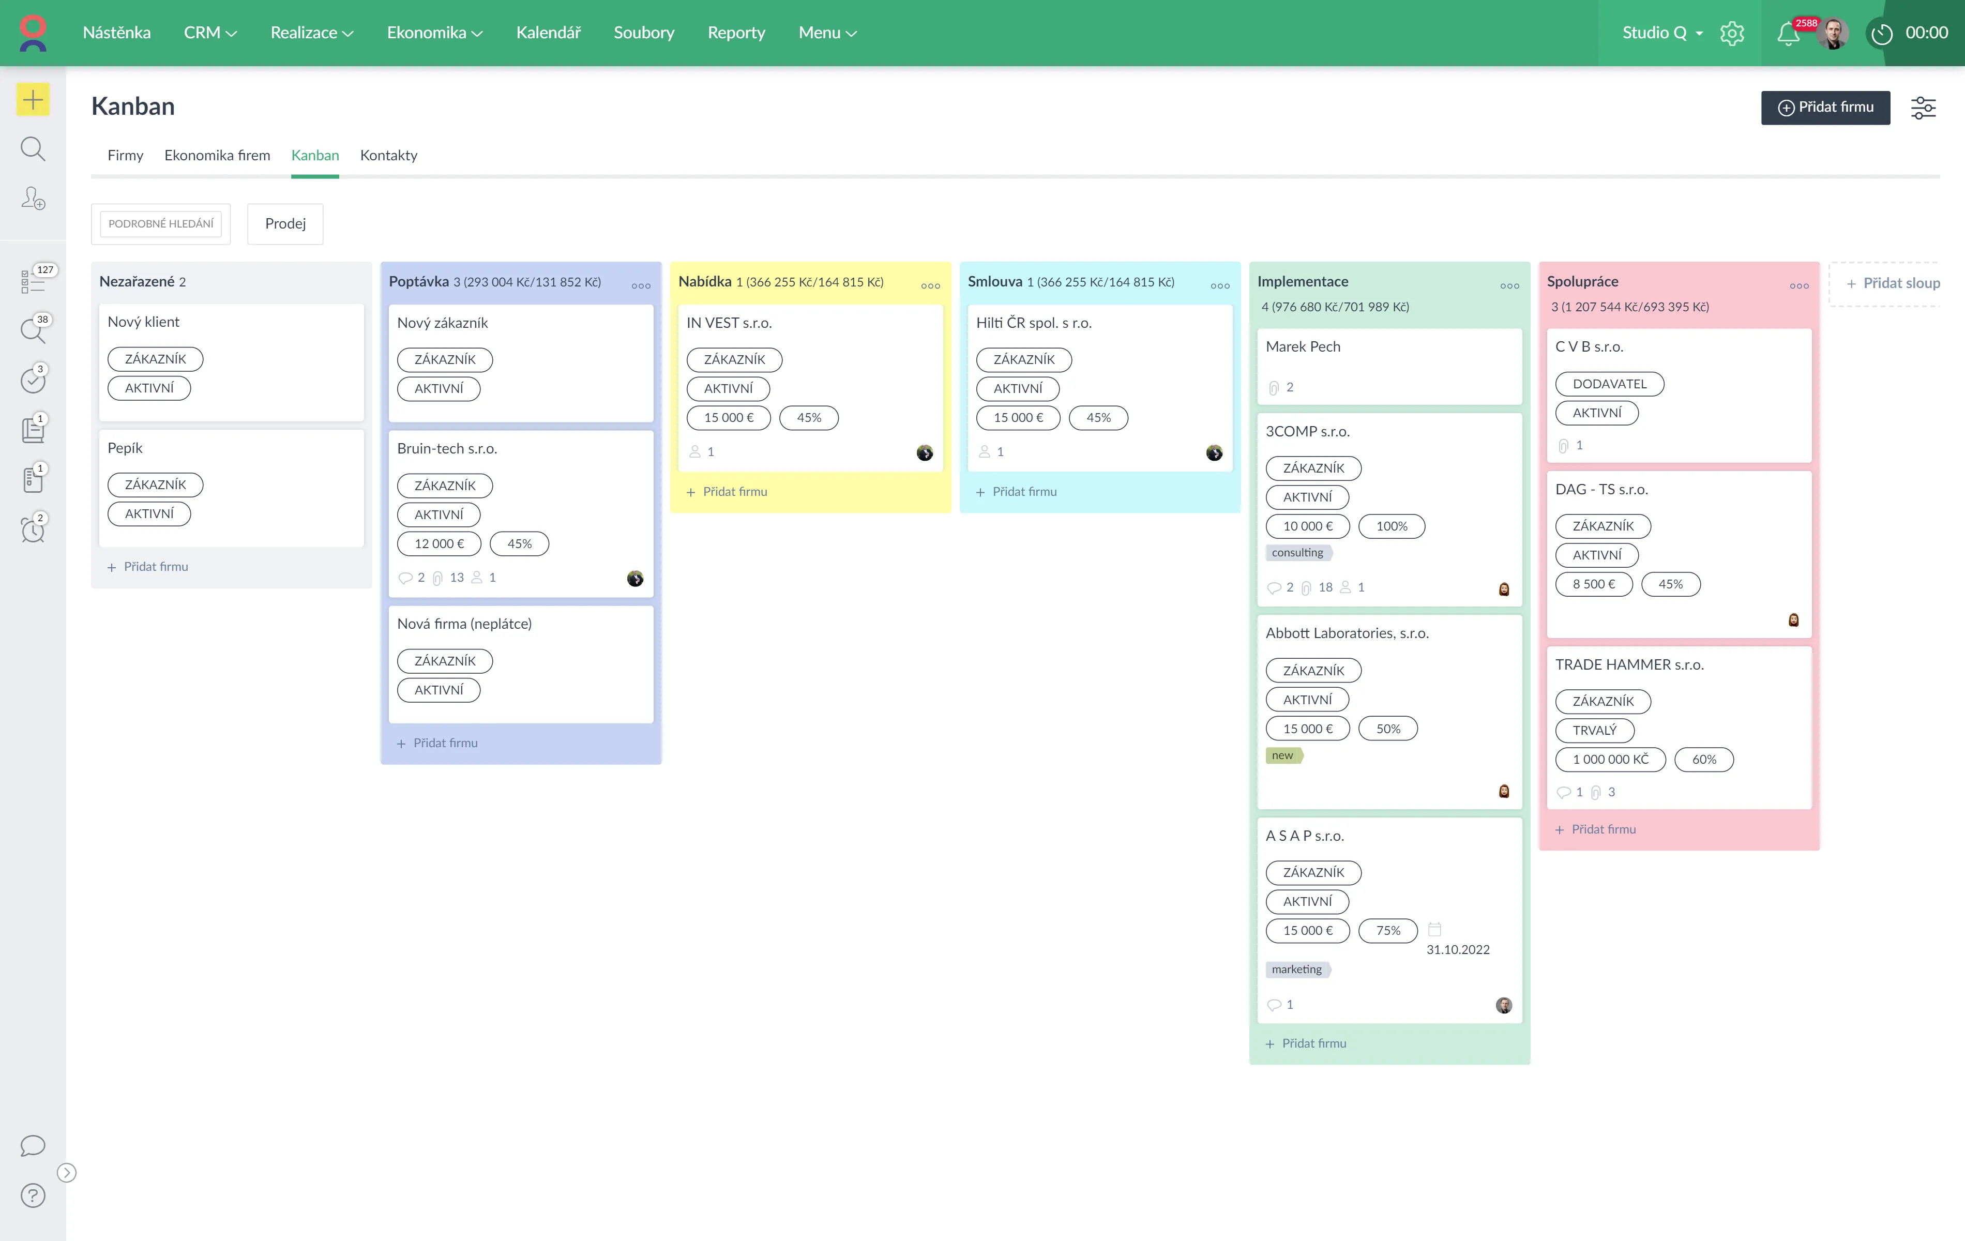This screenshot has height=1241, width=1965.
Task: Open chat bubble icon in sidebar
Action: click(33, 1145)
